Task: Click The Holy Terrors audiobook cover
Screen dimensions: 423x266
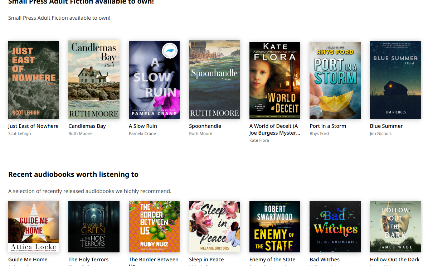Action: point(94,227)
